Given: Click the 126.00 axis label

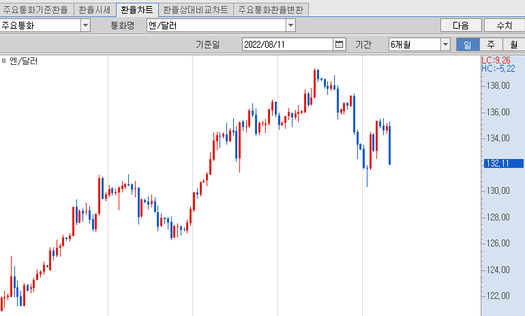Looking at the screenshot, I should coord(498,243).
